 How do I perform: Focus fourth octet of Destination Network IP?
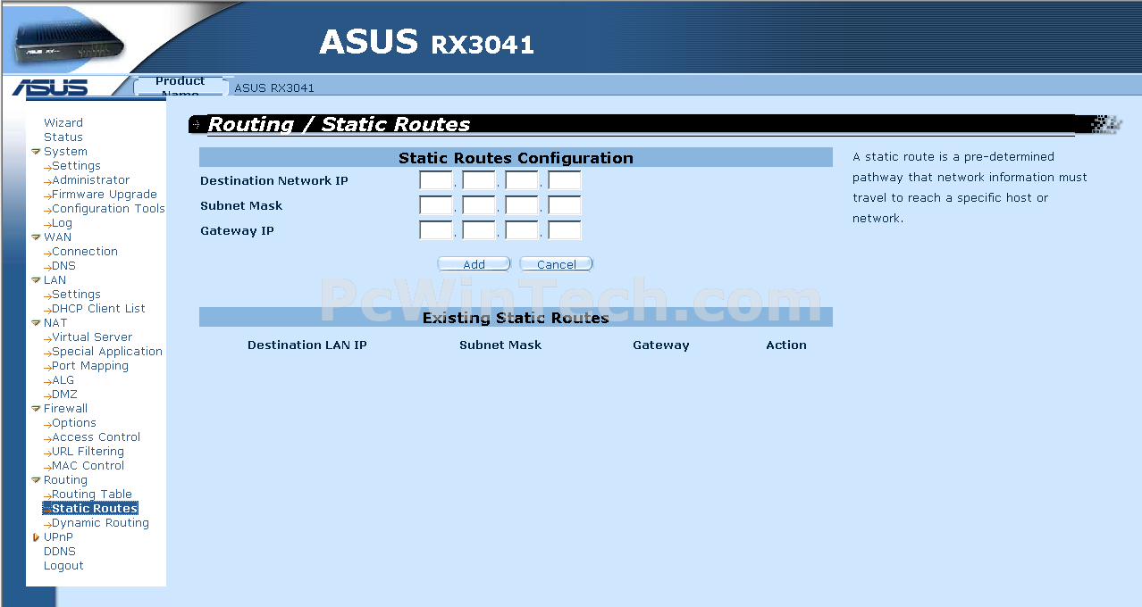[x=565, y=180]
